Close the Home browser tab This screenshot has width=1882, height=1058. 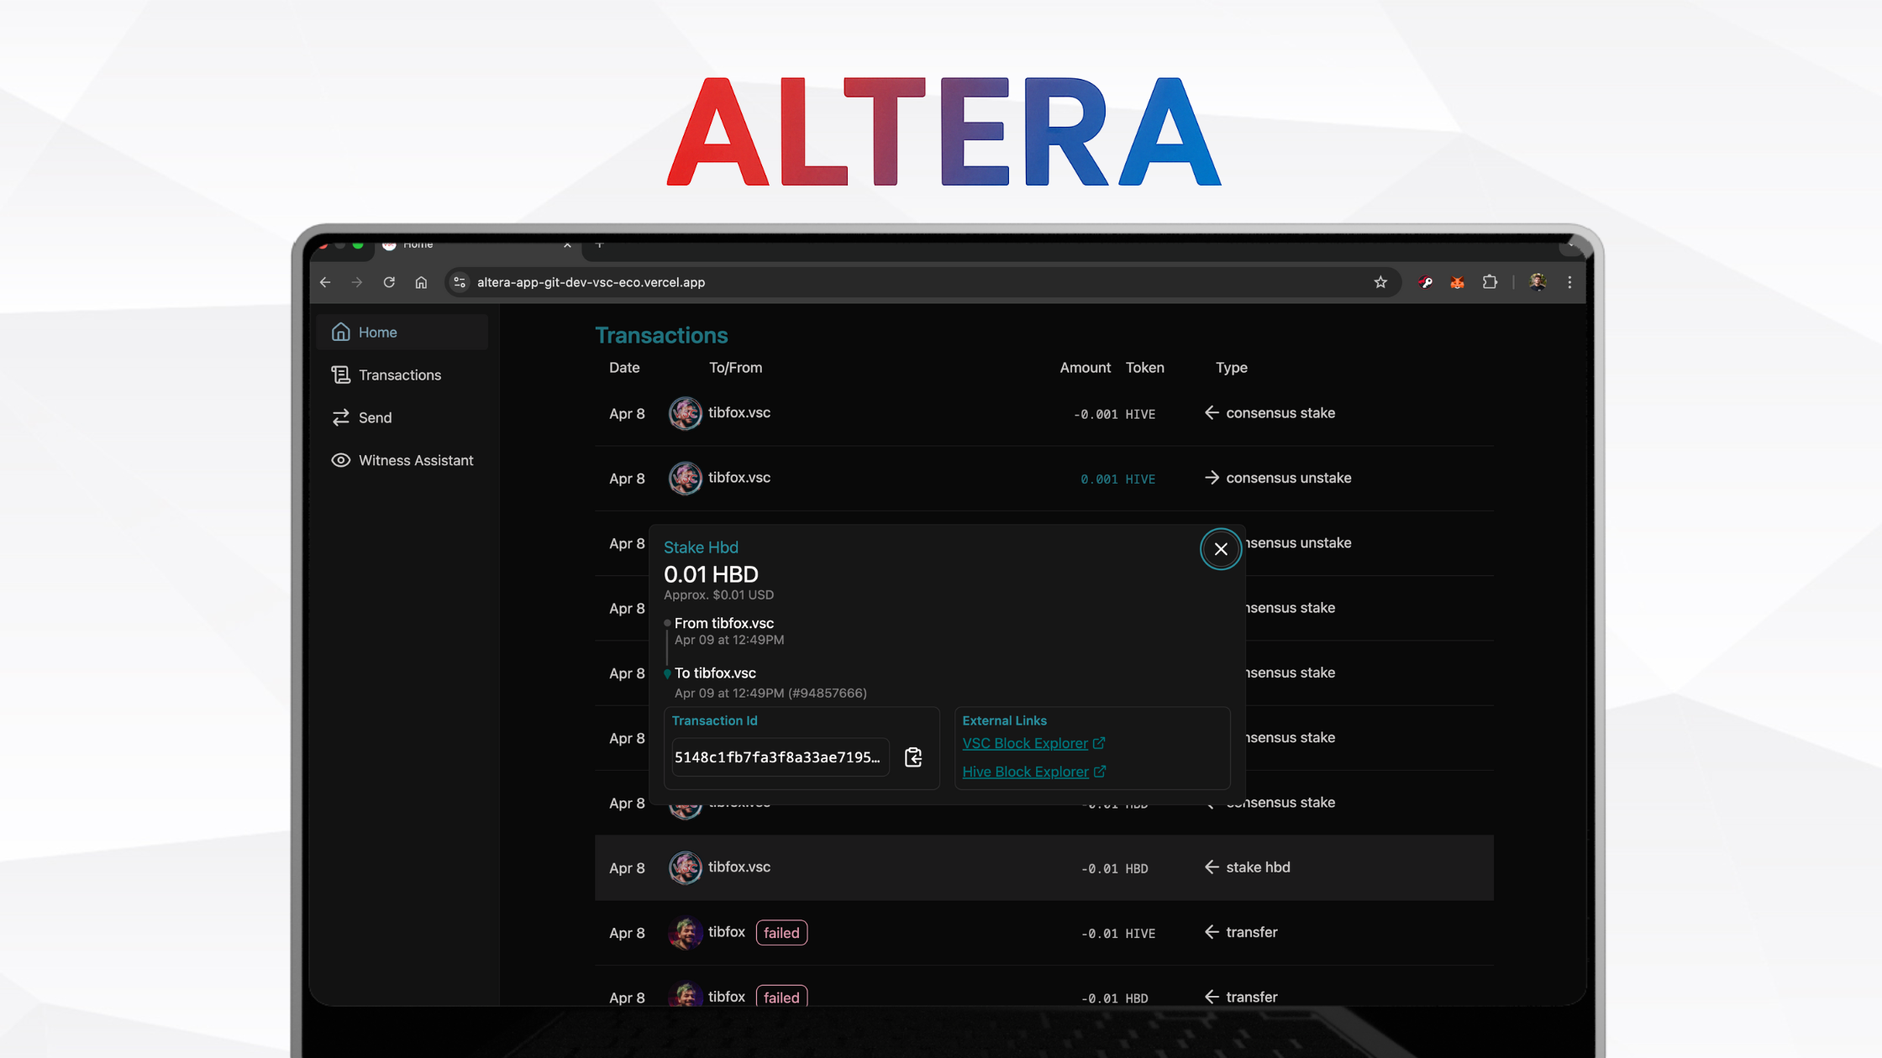[x=567, y=244]
